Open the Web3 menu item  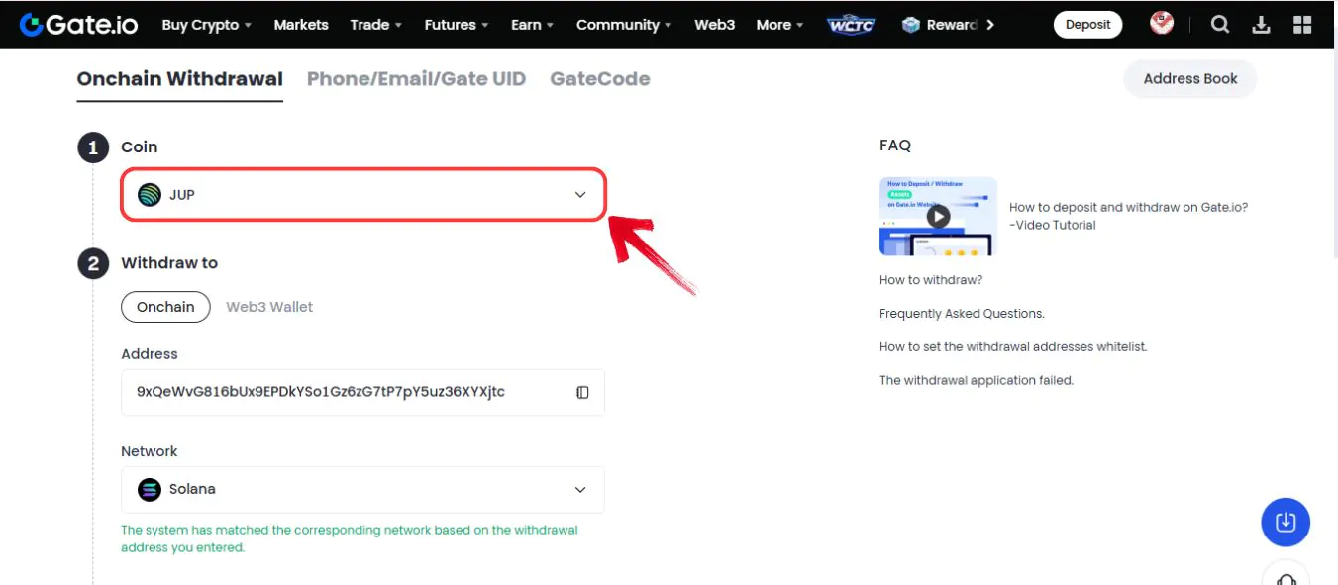(x=714, y=25)
